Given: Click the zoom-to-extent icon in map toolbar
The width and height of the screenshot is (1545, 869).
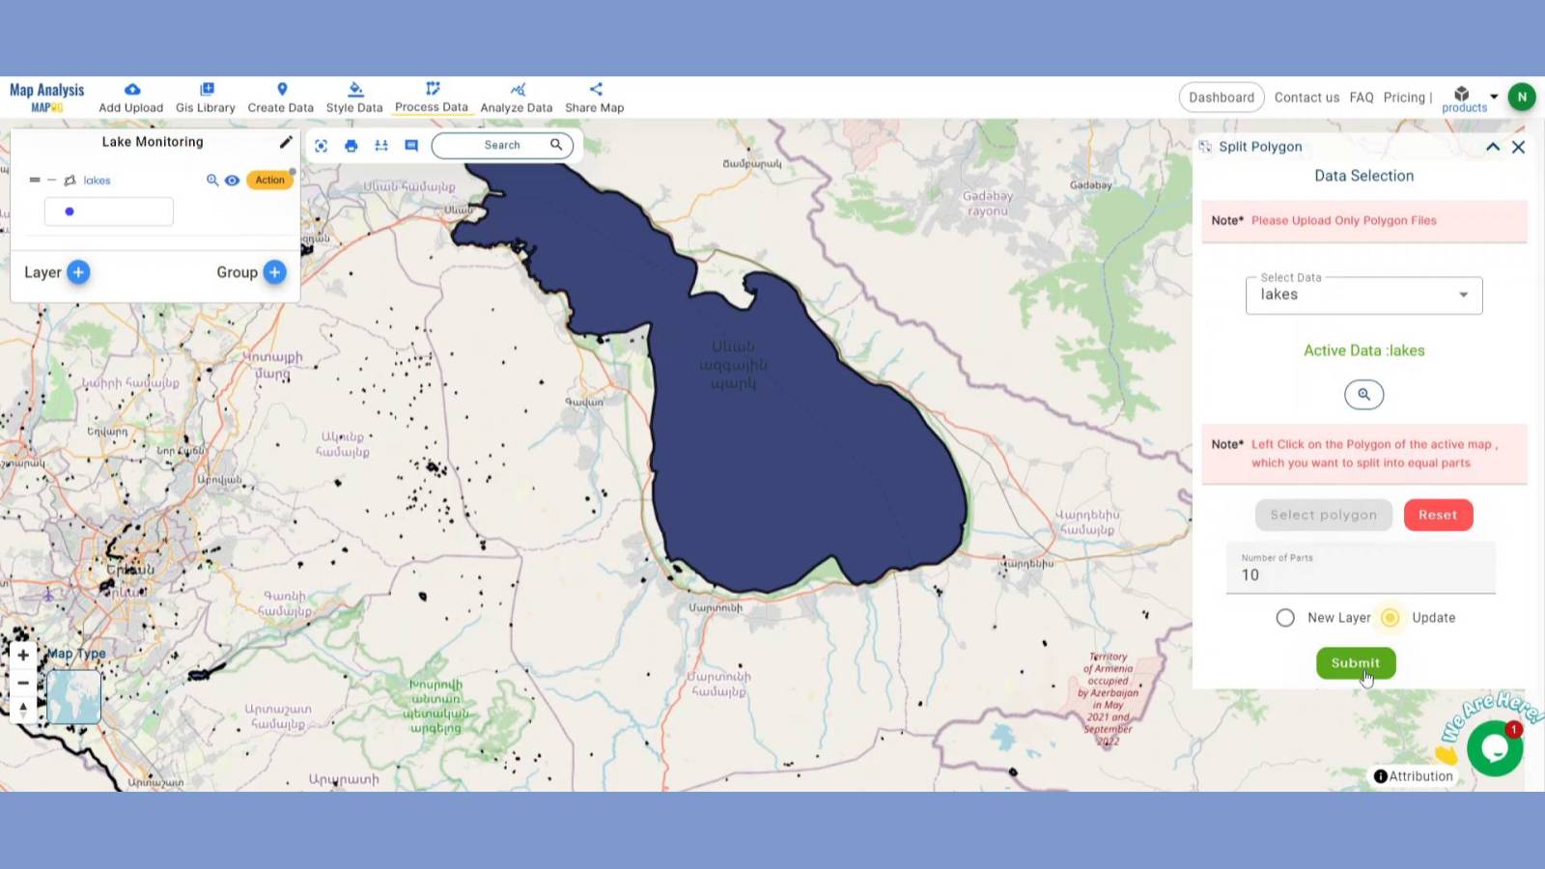Looking at the screenshot, I should coord(322,146).
